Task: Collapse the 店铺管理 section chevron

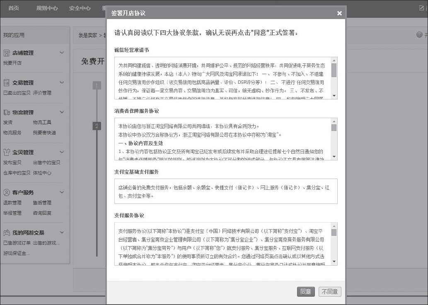Action: pos(62,53)
